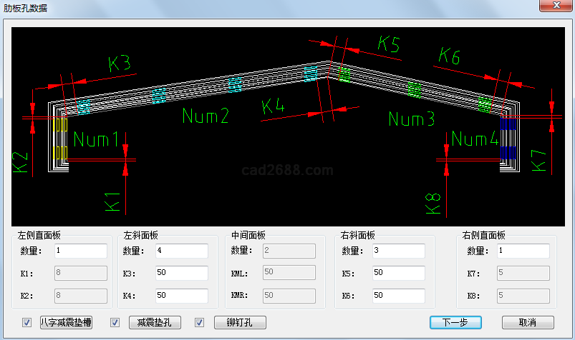Click into the K4 input field

coord(181,295)
